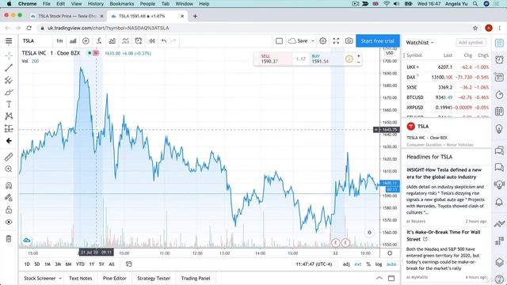Viewport: 507px width, 285px height.
Task: Open the 1m interval selector
Action: pos(59,41)
